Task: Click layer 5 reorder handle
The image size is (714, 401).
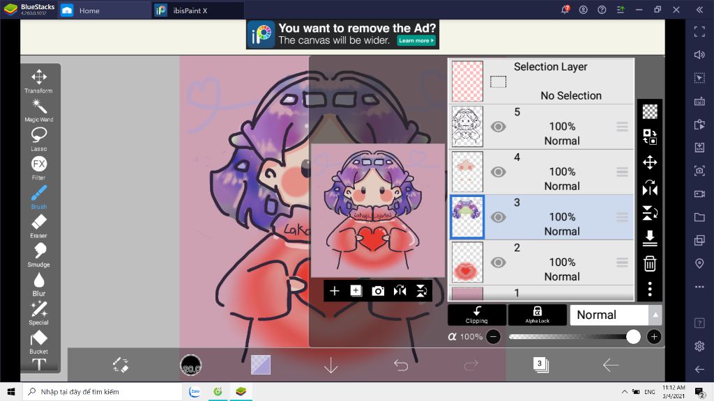Action: coord(622,127)
